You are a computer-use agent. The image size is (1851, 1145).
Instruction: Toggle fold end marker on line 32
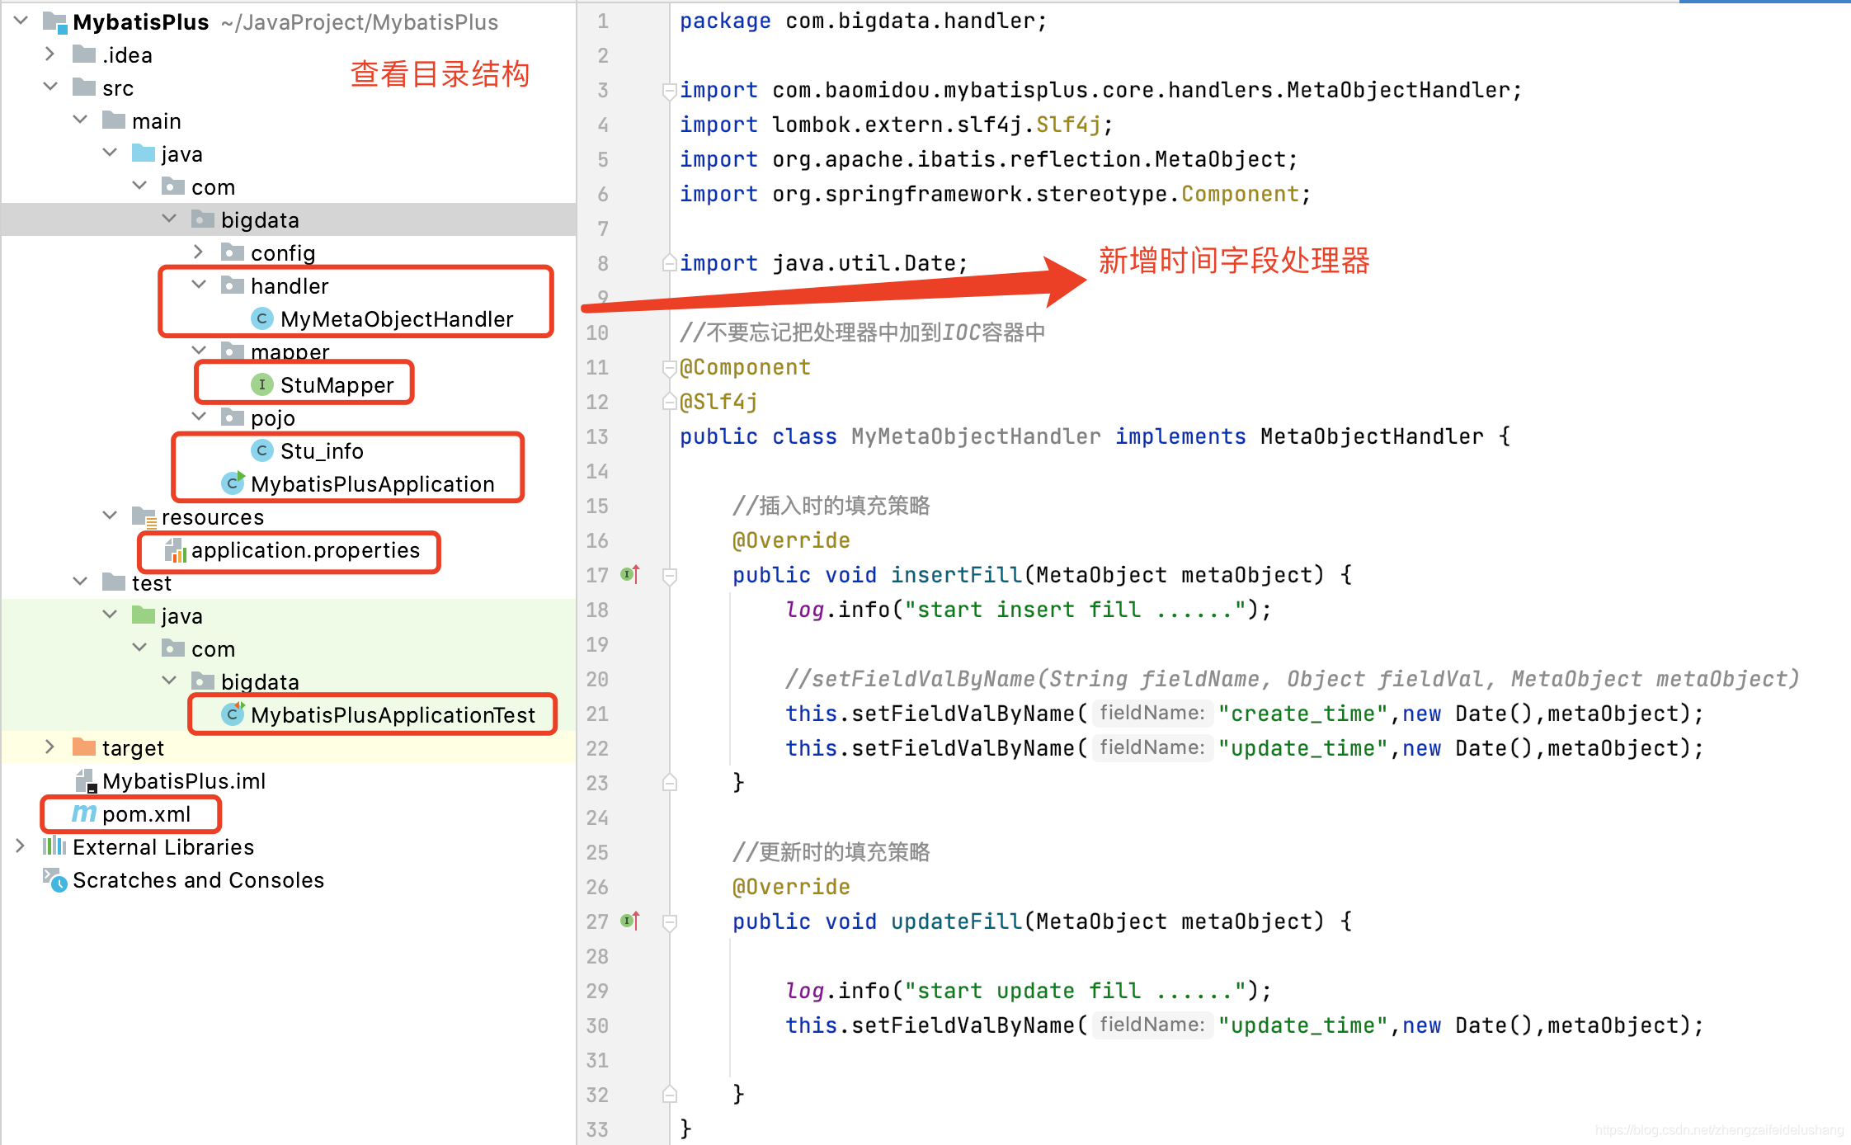click(x=670, y=1095)
